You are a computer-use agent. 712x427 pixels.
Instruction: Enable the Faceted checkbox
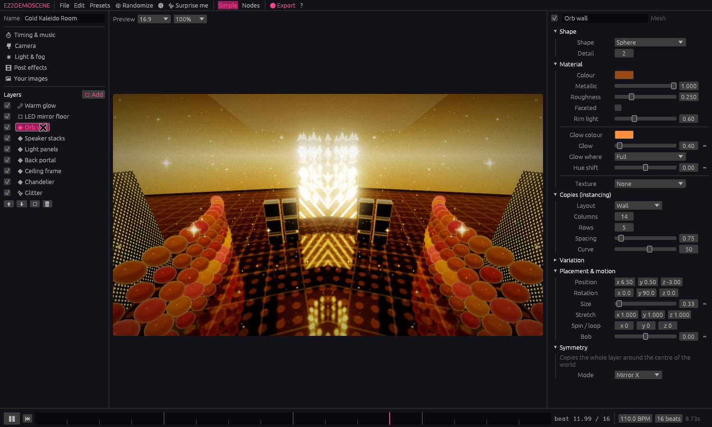point(618,108)
